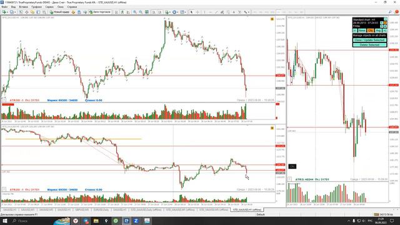
Task: Open the Сервис menu
Action: pos(49,7)
